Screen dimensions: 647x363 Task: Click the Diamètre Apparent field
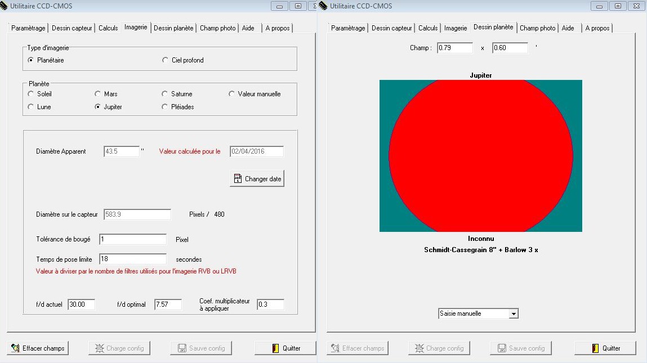[x=122, y=151]
